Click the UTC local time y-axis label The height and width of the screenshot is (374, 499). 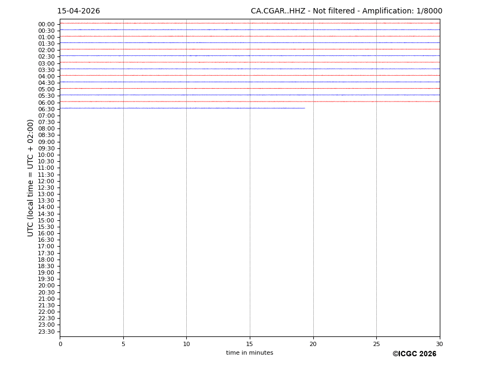click(31, 178)
